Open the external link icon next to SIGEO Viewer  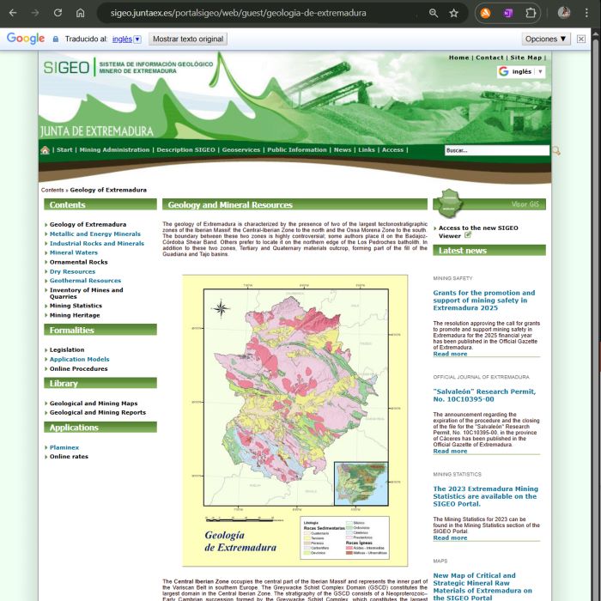pos(468,235)
